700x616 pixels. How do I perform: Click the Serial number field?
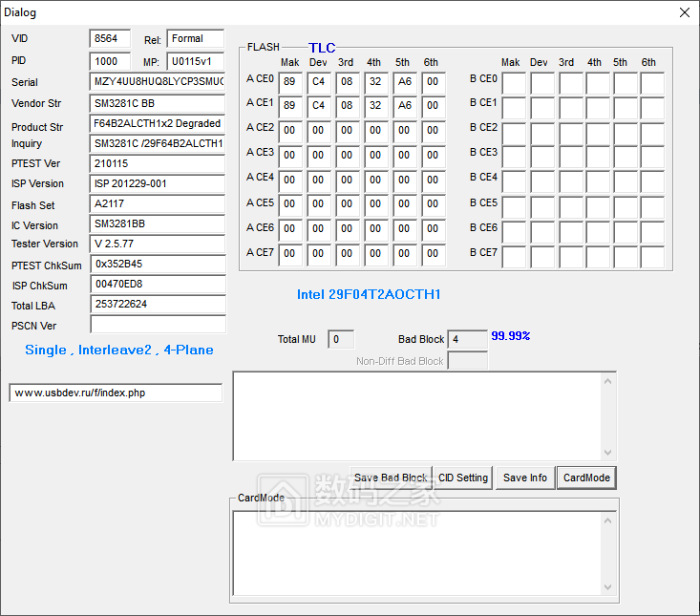158,82
